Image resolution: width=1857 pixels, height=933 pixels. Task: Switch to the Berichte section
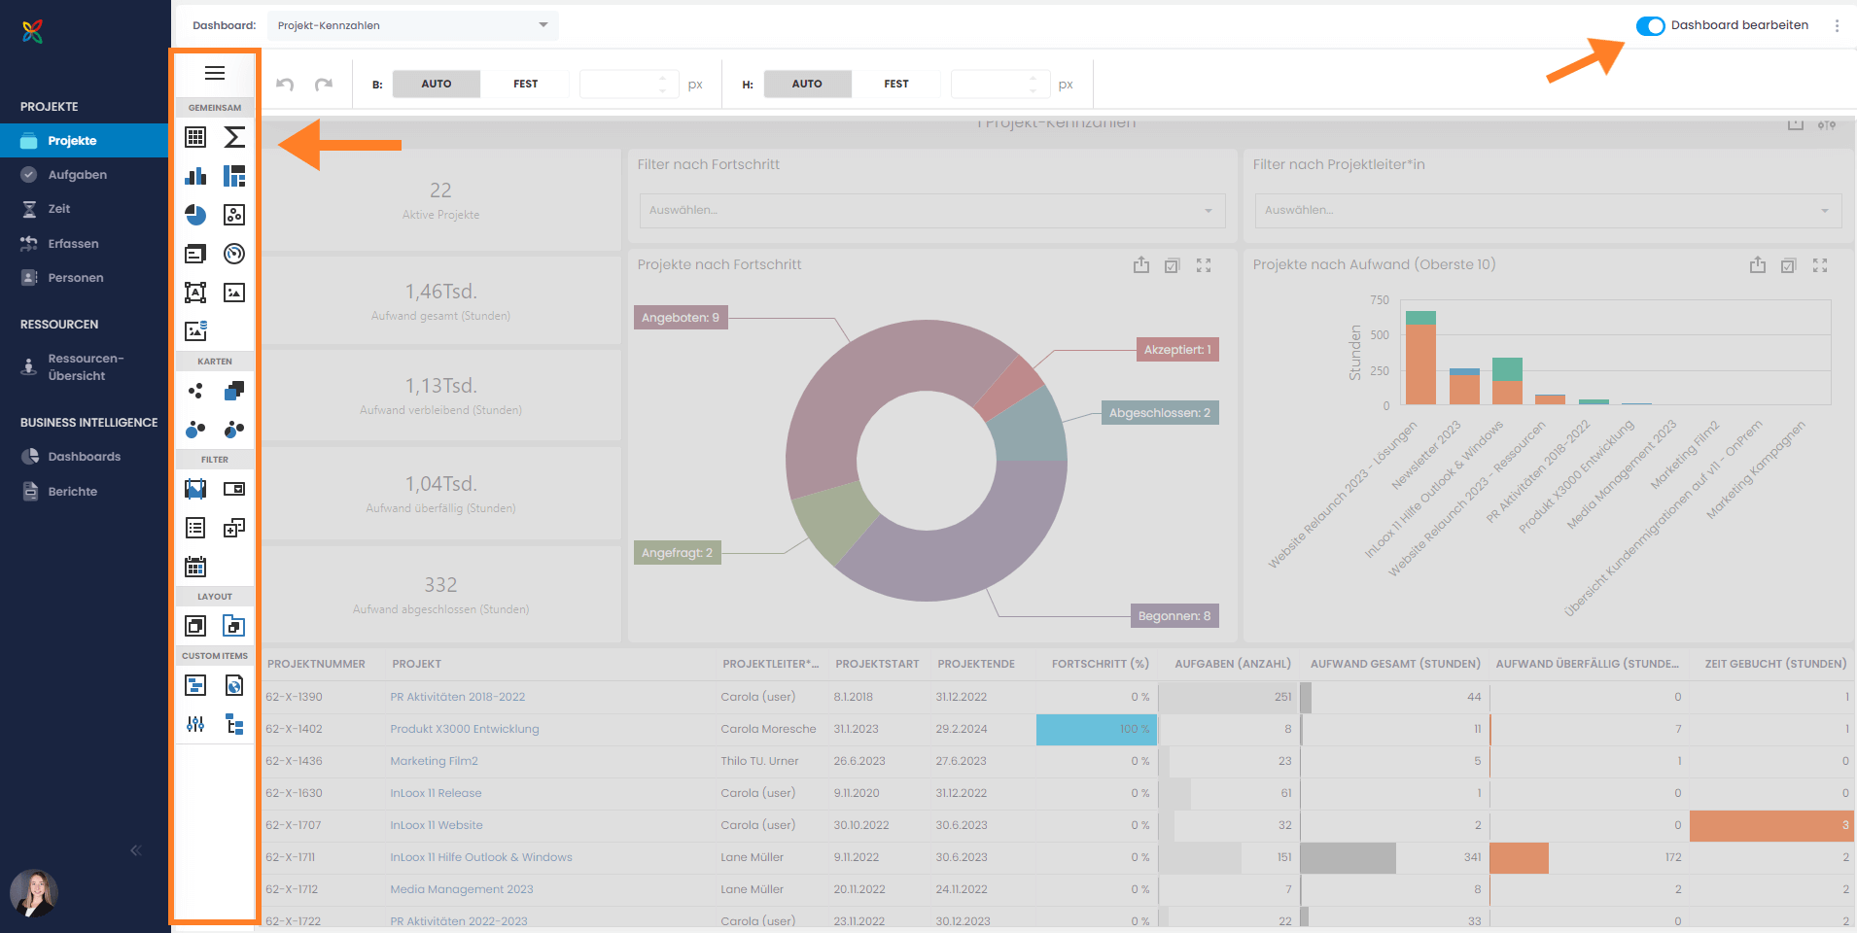click(71, 491)
